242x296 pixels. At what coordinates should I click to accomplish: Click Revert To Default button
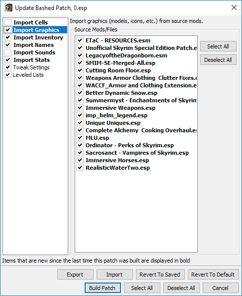click(213, 275)
